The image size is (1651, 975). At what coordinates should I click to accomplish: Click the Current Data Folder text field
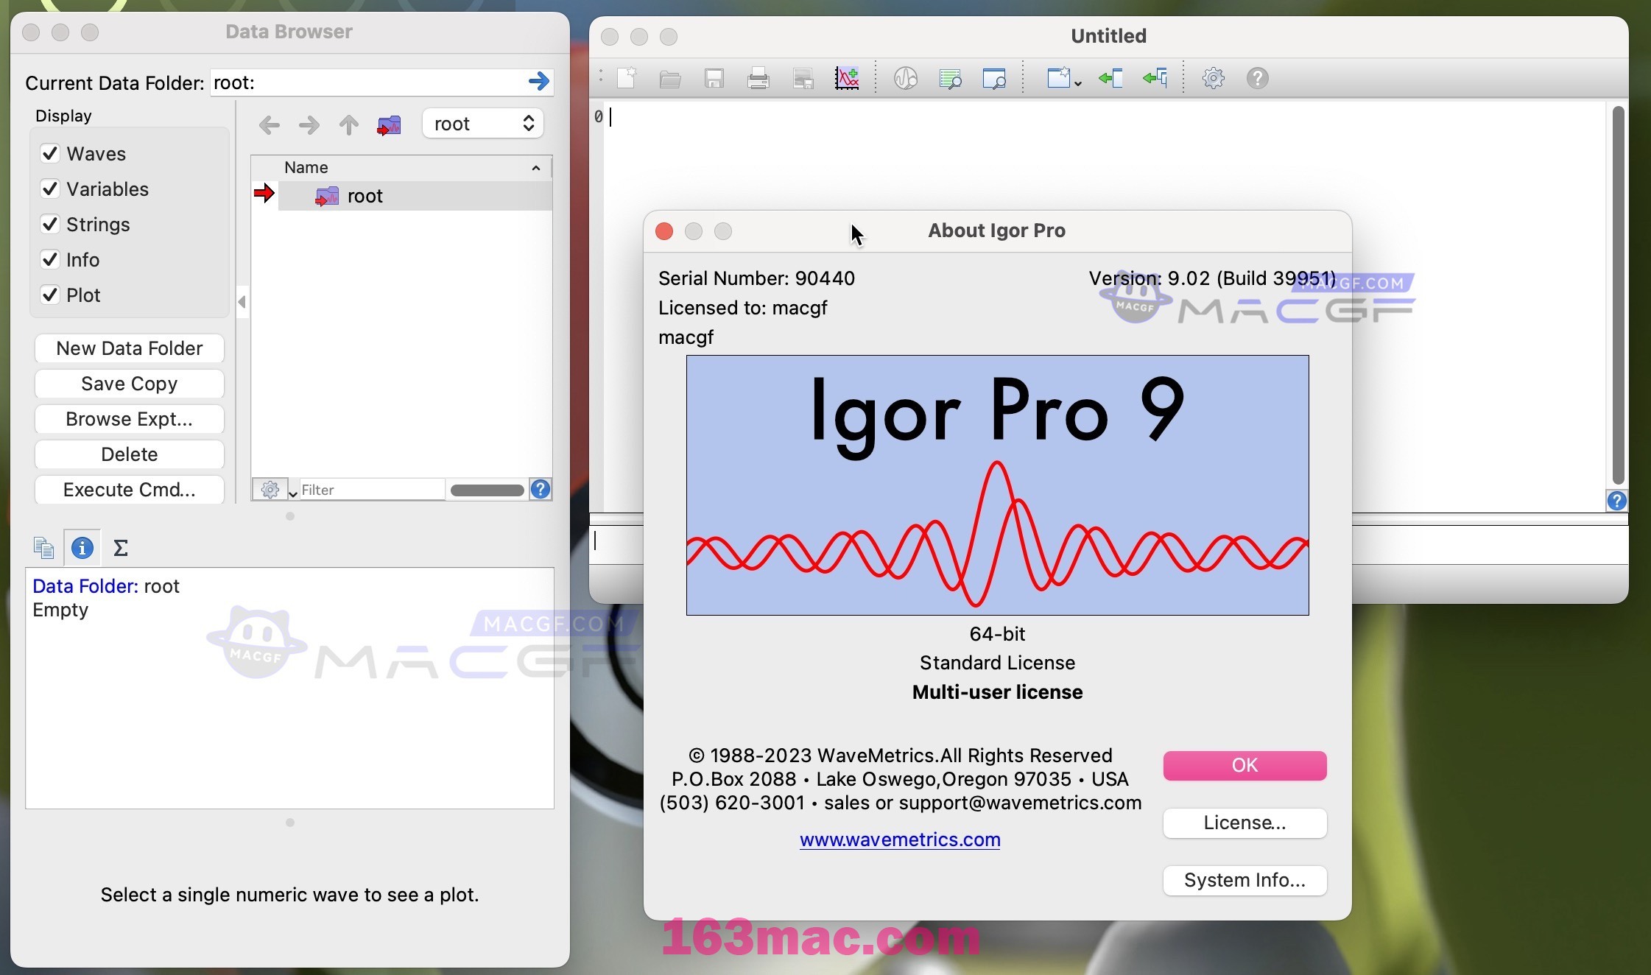(x=368, y=82)
